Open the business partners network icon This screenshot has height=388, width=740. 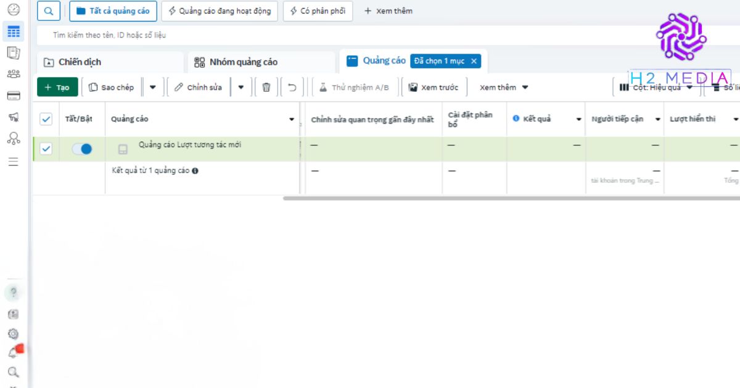(14, 138)
